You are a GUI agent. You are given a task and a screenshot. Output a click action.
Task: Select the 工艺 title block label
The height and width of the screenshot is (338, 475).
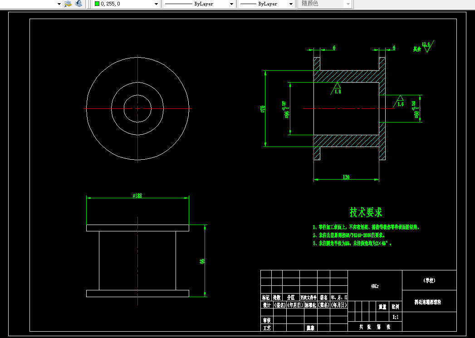click(267, 328)
